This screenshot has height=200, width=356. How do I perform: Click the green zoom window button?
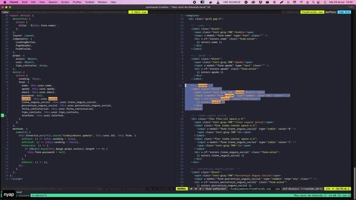[10, 7]
